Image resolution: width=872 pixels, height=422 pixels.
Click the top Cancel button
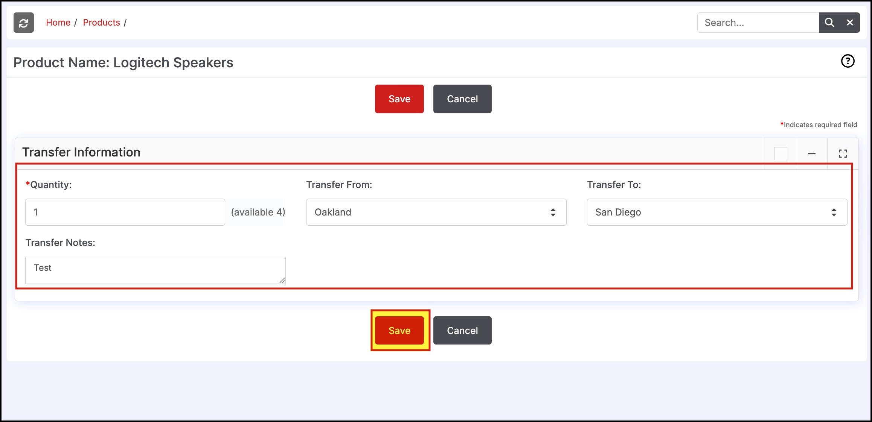pyautogui.click(x=462, y=99)
